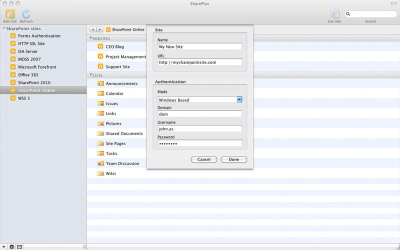400x250 pixels.
Task: Go back with navigation arrow
Action: pos(93,29)
